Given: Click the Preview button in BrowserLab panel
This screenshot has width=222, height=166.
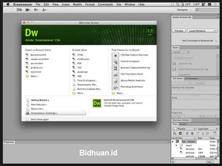Looking at the screenshot, I should tap(179, 31).
